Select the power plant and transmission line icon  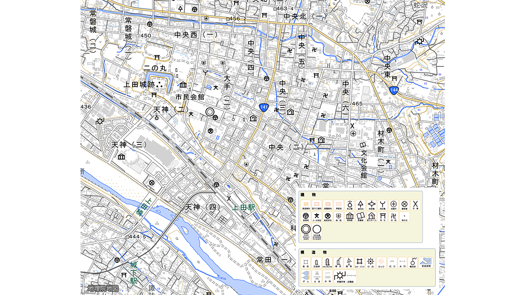point(345,275)
